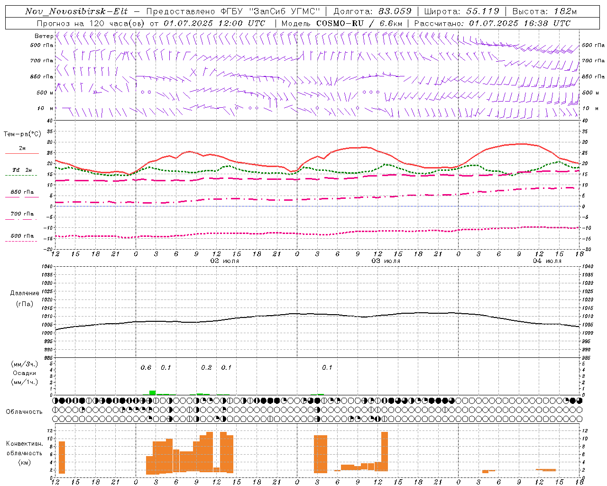Click the Прогноз на 120 часа(ов) text
This screenshot has width=607, height=486.
91,23
